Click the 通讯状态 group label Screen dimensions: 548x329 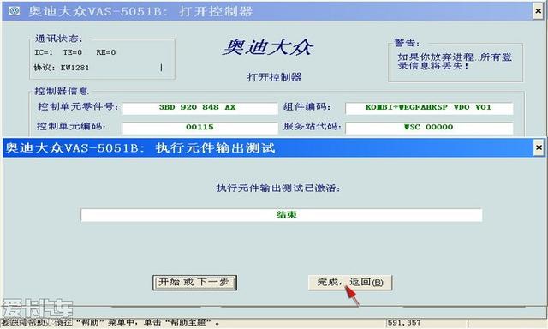59,39
